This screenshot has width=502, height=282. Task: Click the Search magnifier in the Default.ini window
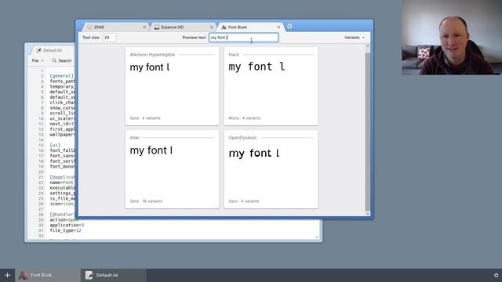point(54,60)
